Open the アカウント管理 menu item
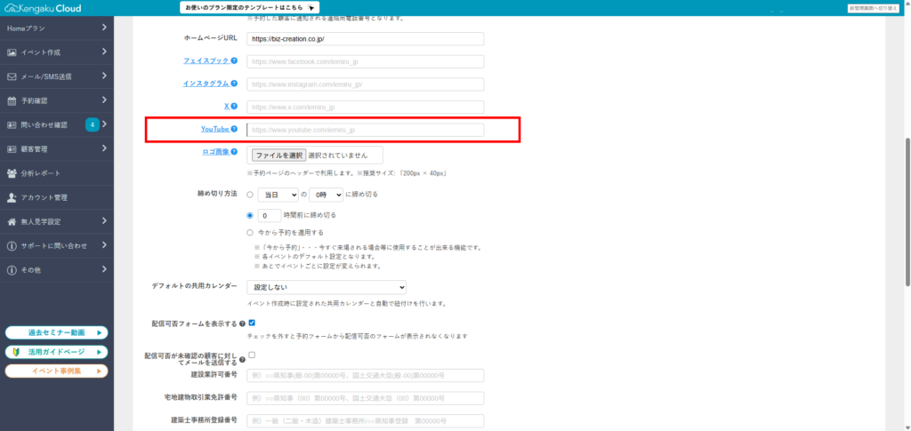 pos(57,197)
